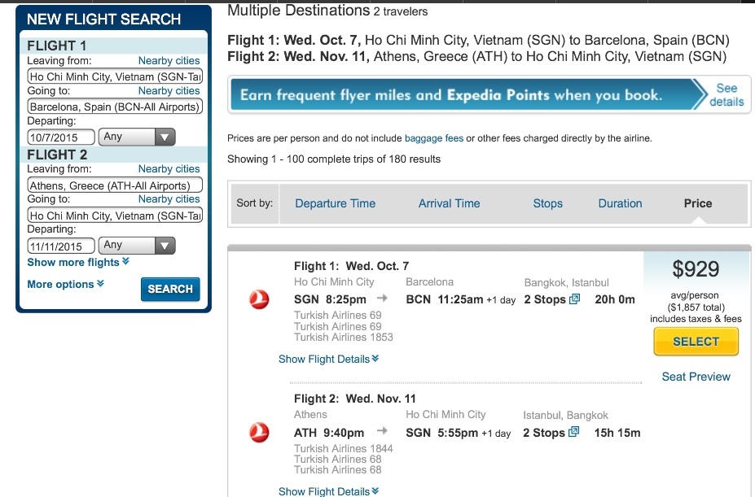Open stops popup icon for Athens flight
The height and width of the screenshot is (497, 755).
[x=573, y=432]
